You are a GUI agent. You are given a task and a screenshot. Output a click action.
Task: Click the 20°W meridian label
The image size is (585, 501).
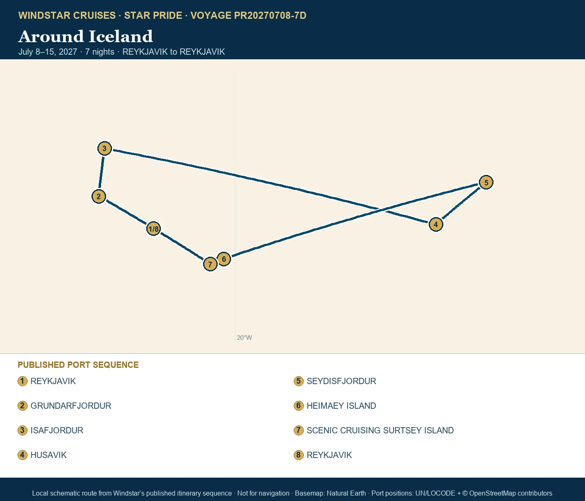coord(244,338)
